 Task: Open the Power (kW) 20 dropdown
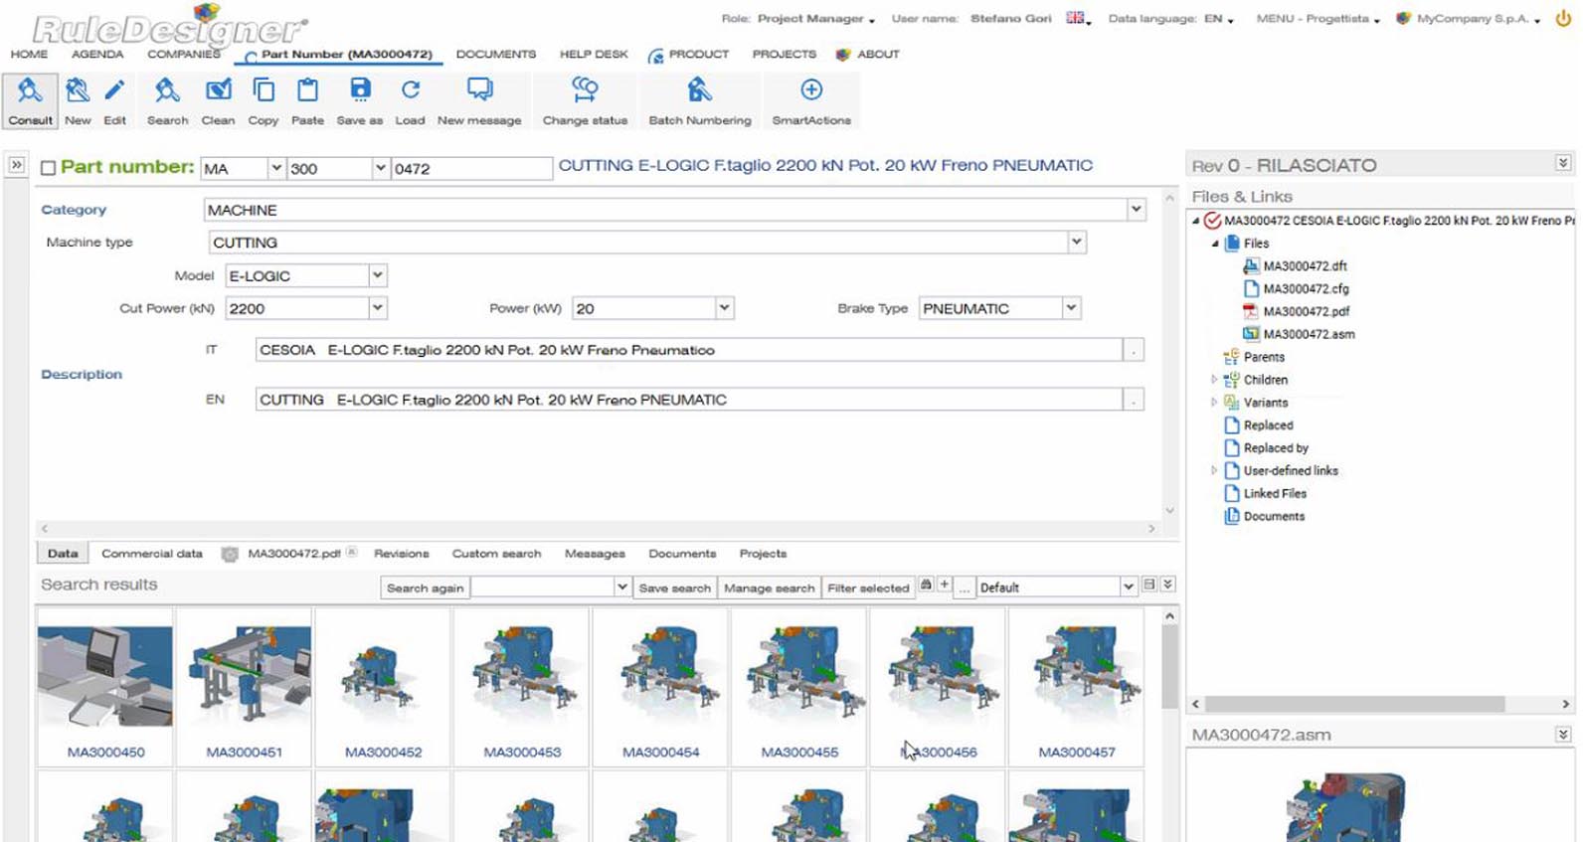[x=724, y=308]
